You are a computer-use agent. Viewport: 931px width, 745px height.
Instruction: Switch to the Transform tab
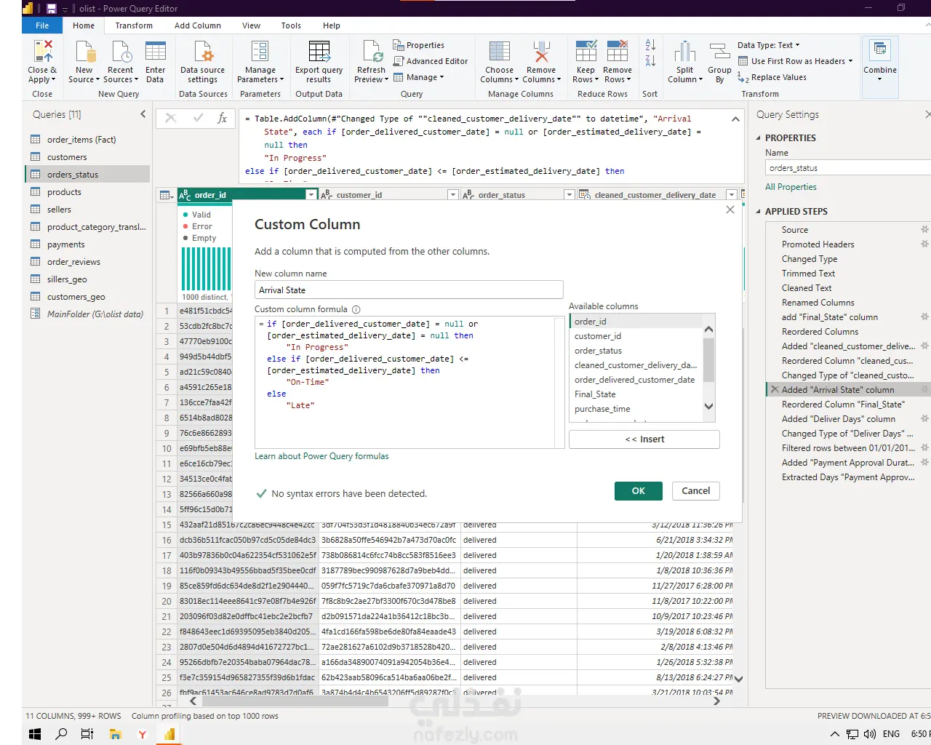click(x=134, y=25)
